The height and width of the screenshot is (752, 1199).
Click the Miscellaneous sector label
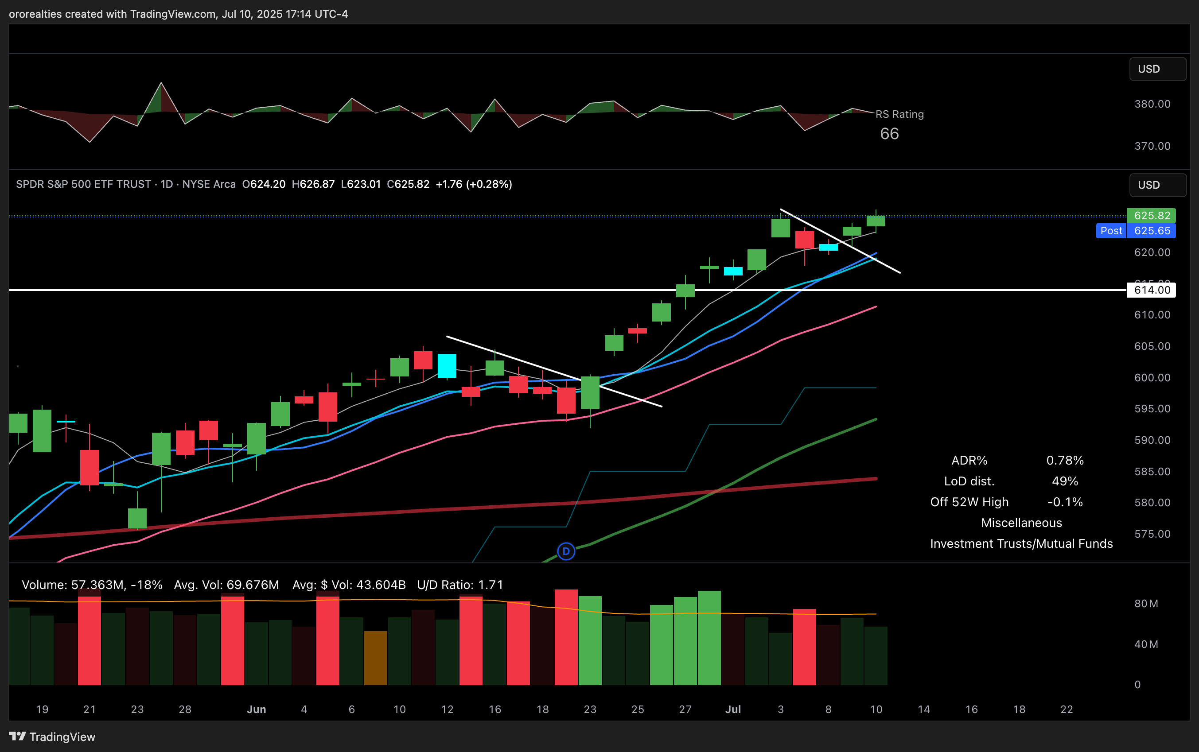(1021, 523)
